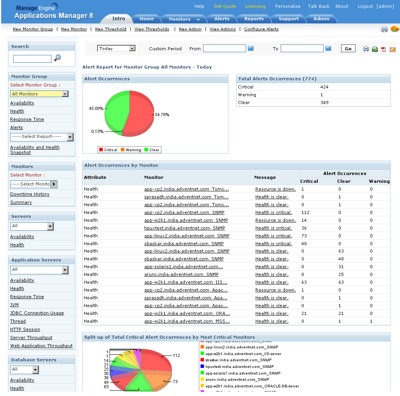Image resolution: width=400 pixels, height=396 pixels.
Task: Open the Reports tab
Action: point(254,19)
